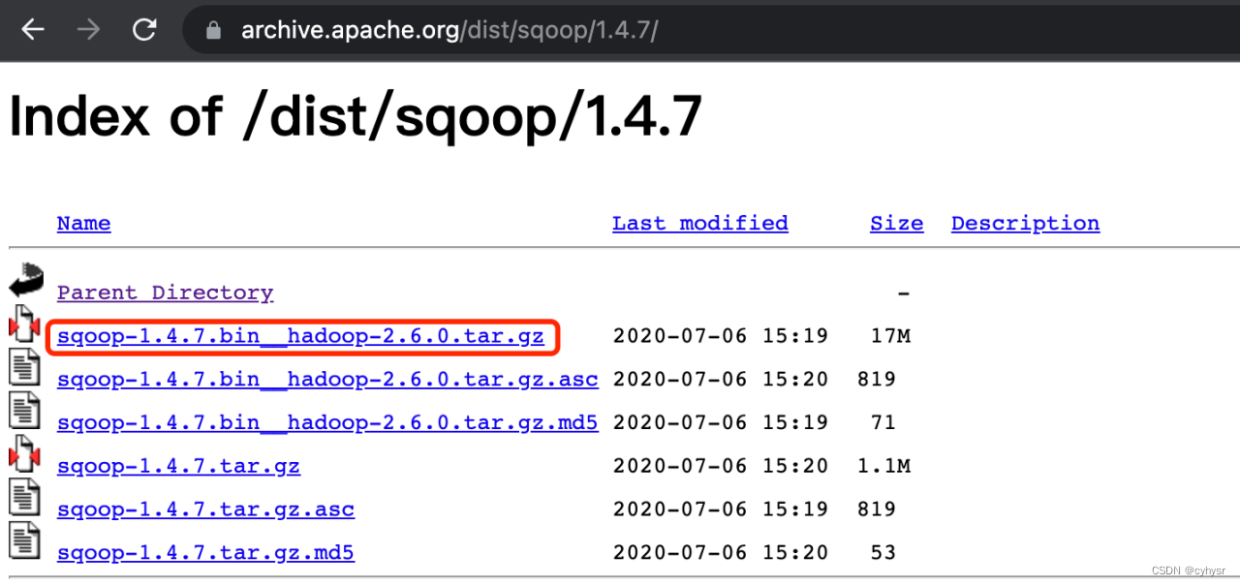This screenshot has width=1240, height=586.
Task: Click the 53 size value
Action: (883, 553)
